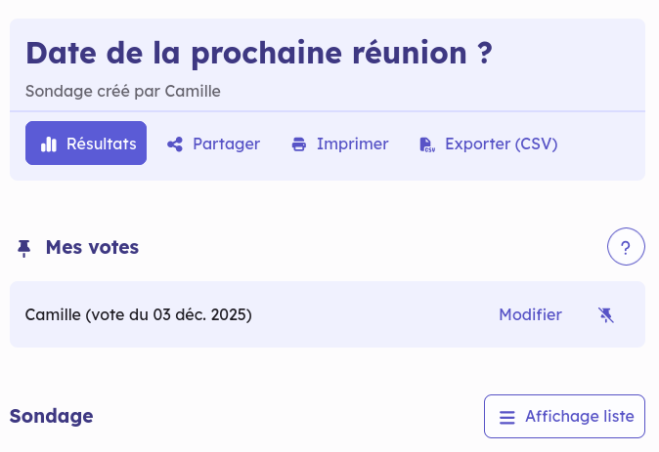Click the "Sondage créé par Camille" subtitle
The width and height of the screenshot is (659, 452).
(x=123, y=91)
